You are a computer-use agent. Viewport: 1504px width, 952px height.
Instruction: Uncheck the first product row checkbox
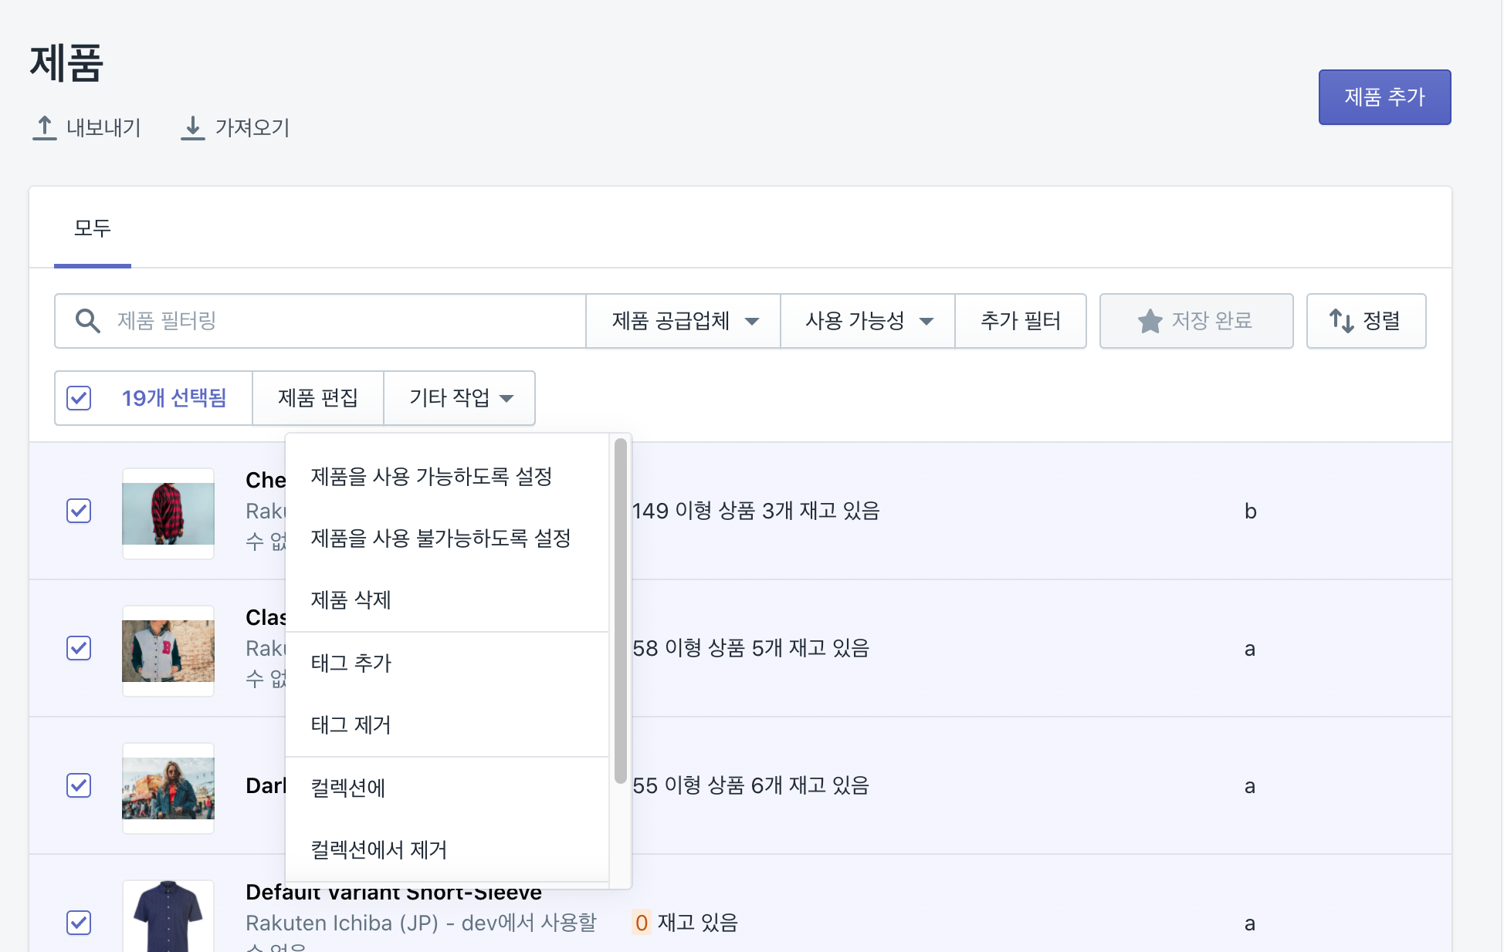coord(79,511)
